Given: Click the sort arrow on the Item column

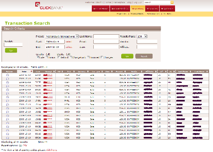Looking at the screenshot, I should point(112,71).
